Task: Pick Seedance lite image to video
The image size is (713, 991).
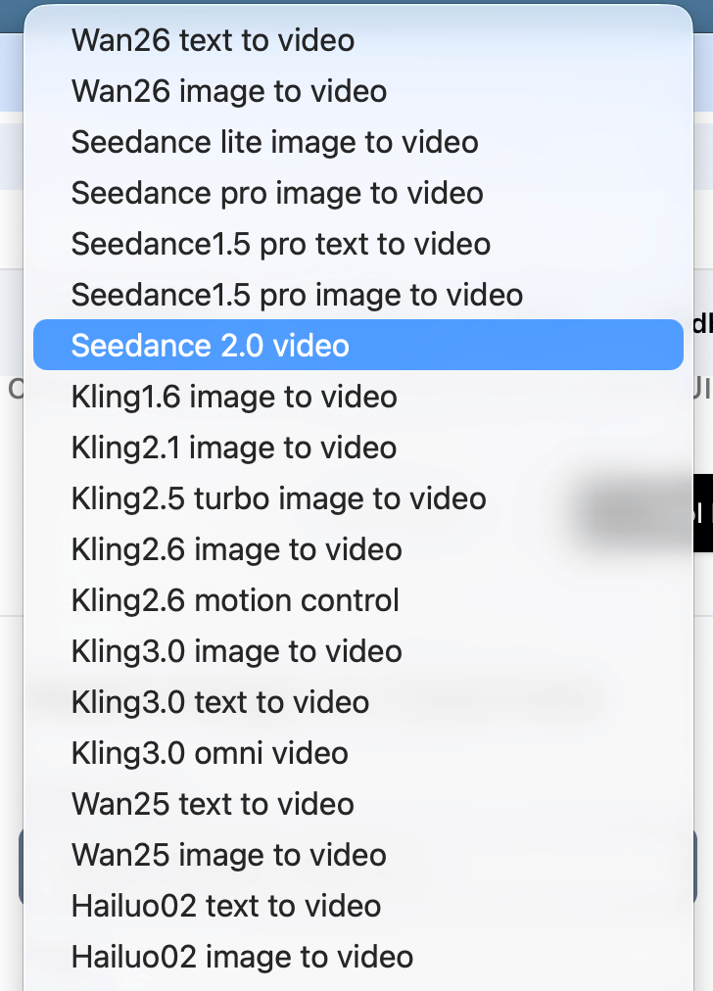Action: click(274, 142)
